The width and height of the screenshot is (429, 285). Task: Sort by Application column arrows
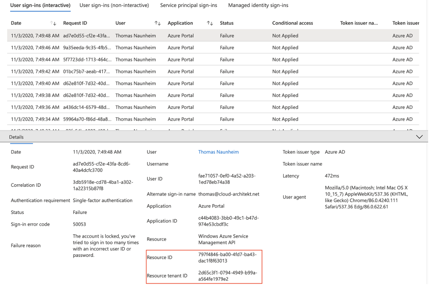tap(210, 23)
